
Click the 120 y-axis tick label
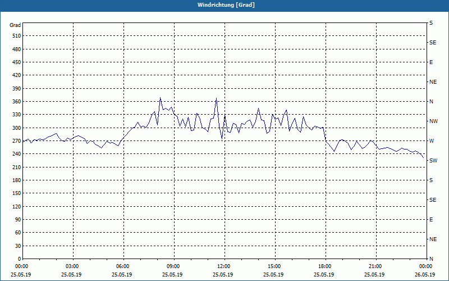[x=17, y=206]
